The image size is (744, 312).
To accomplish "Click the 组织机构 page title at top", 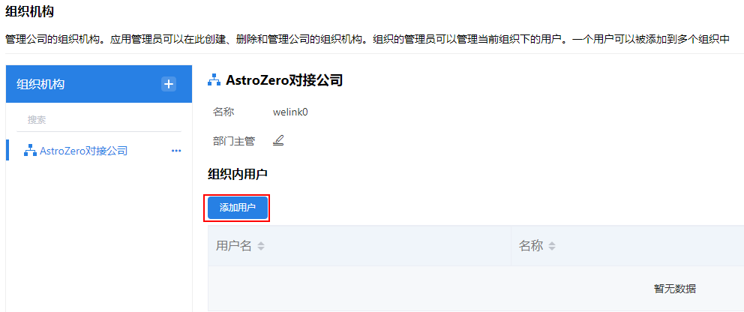I will 29,12.
